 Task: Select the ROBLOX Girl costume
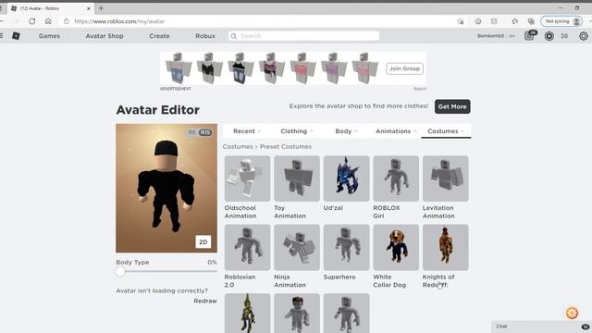click(396, 179)
